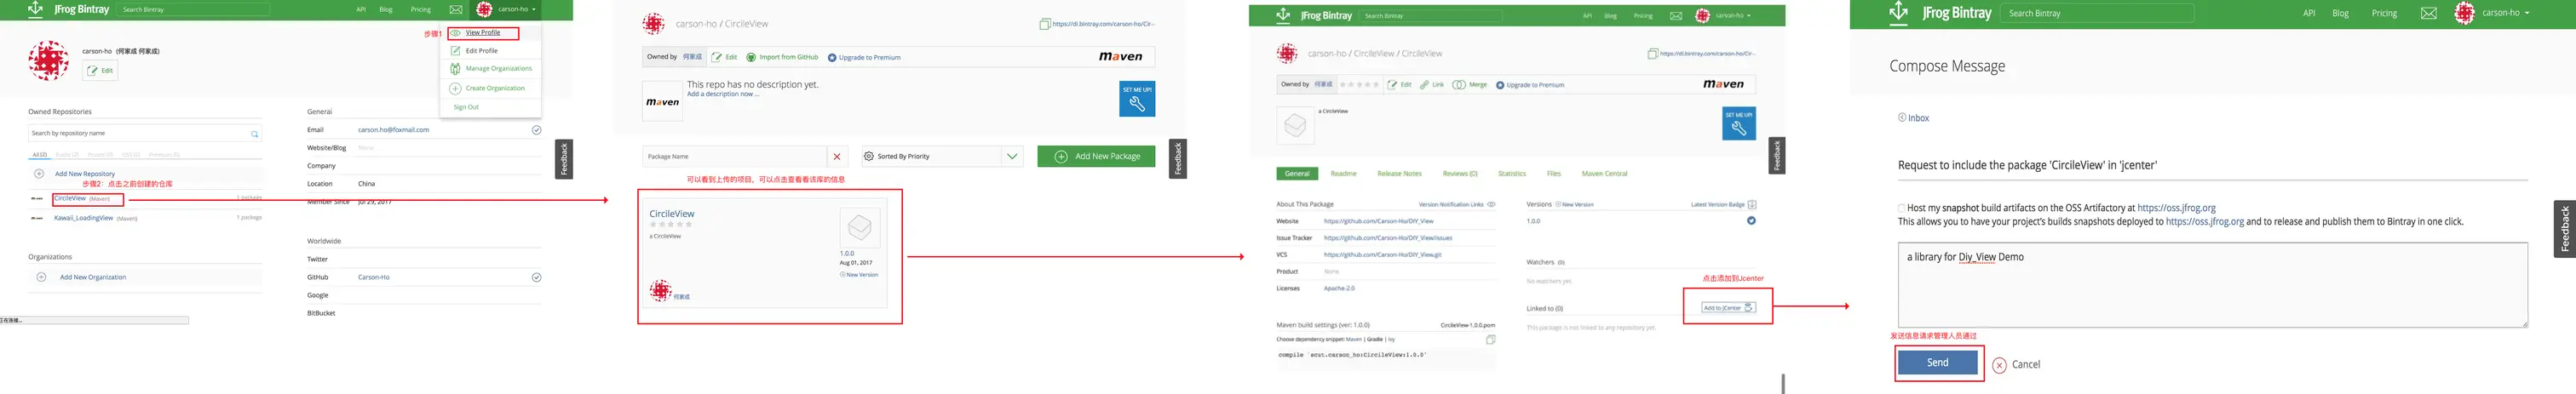The width and height of the screenshot is (2576, 394).
Task: Choose Create Organization in the user menu
Action: (494, 88)
